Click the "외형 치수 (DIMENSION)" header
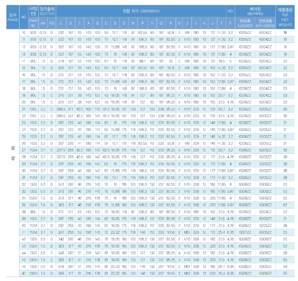The height and width of the screenshot is (281, 298). coord(141,11)
